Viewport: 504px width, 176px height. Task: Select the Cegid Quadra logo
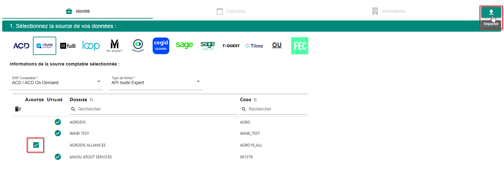pos(161,46)
